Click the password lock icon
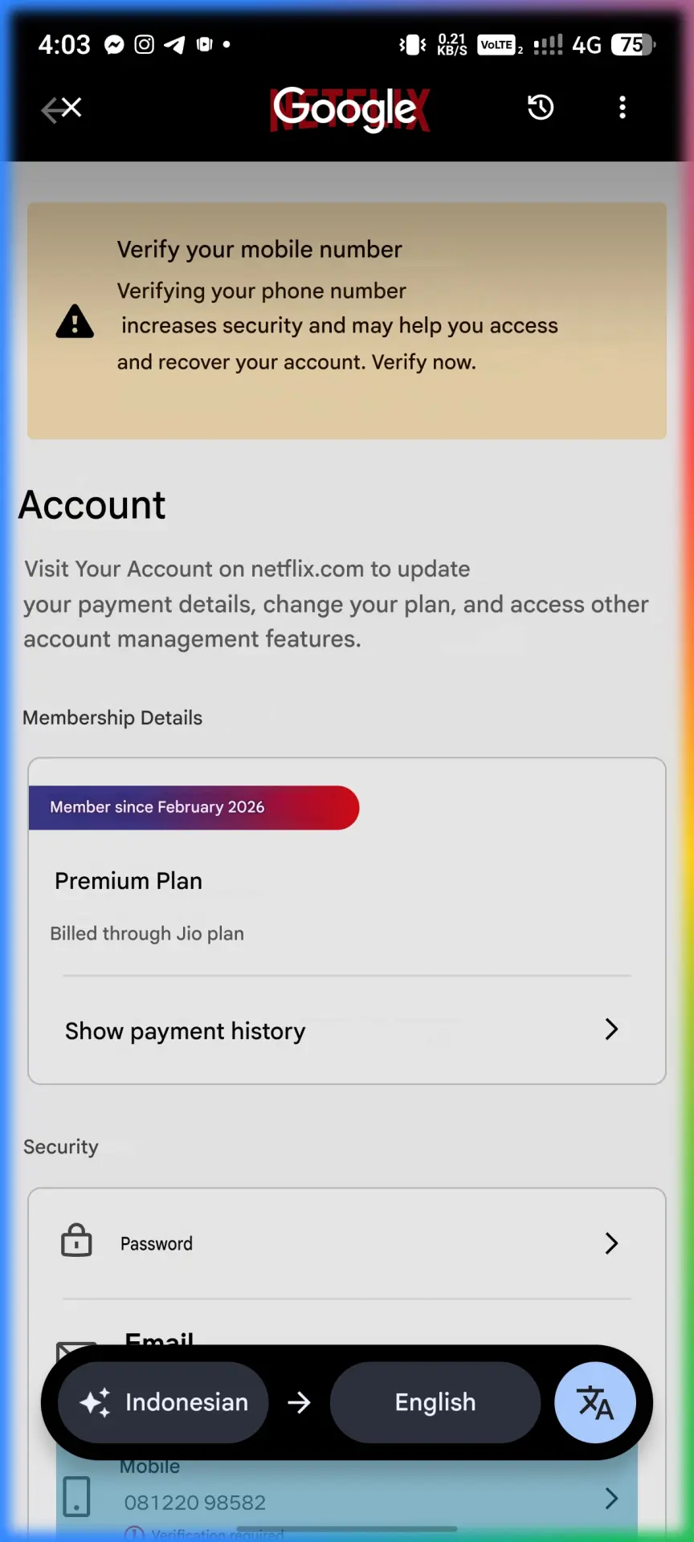The image size is (694, 1542). (77, 1240)
